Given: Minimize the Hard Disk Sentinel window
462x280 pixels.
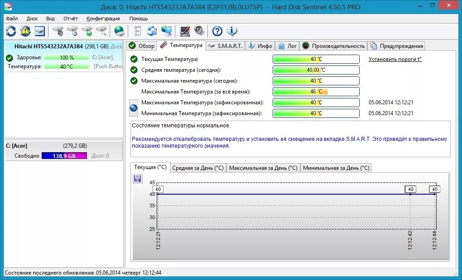Looking at the screenshot, I should [421, 5].
